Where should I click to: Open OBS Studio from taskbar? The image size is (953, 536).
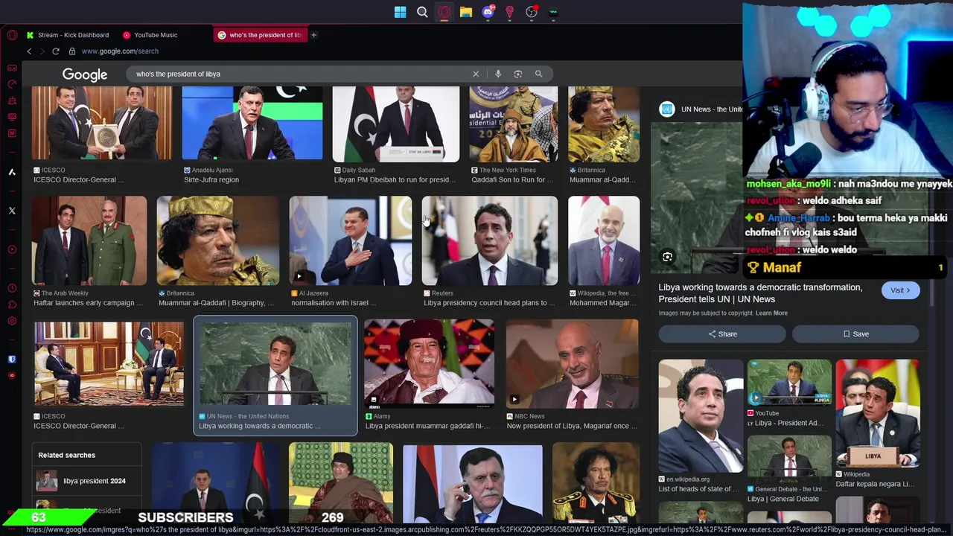point(532,12)
